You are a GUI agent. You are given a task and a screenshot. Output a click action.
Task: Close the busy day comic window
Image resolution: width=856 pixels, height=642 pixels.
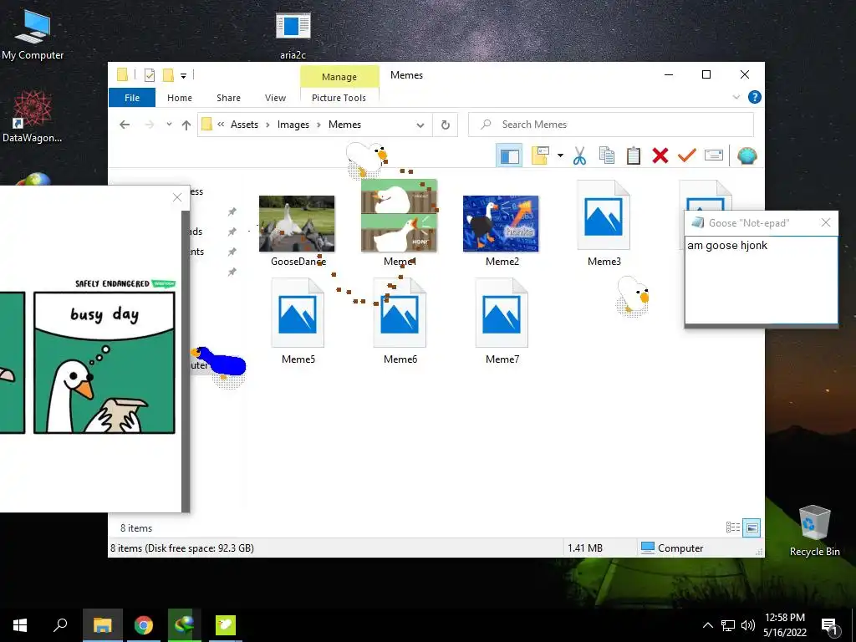click(x=177, y=197)
